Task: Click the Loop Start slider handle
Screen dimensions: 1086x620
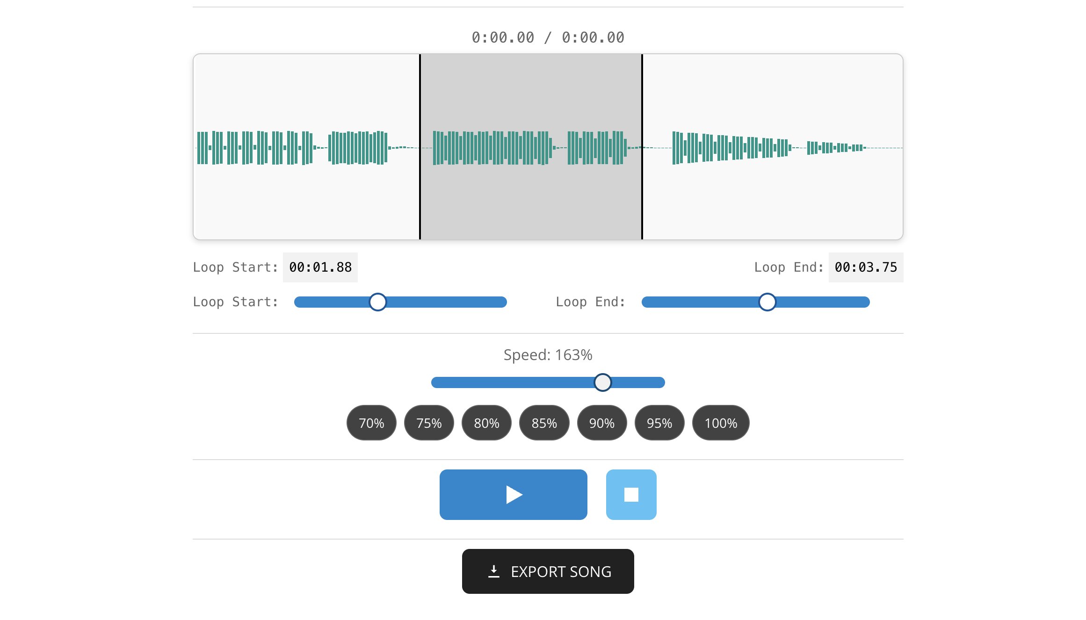Action: [x=377, y=302]
